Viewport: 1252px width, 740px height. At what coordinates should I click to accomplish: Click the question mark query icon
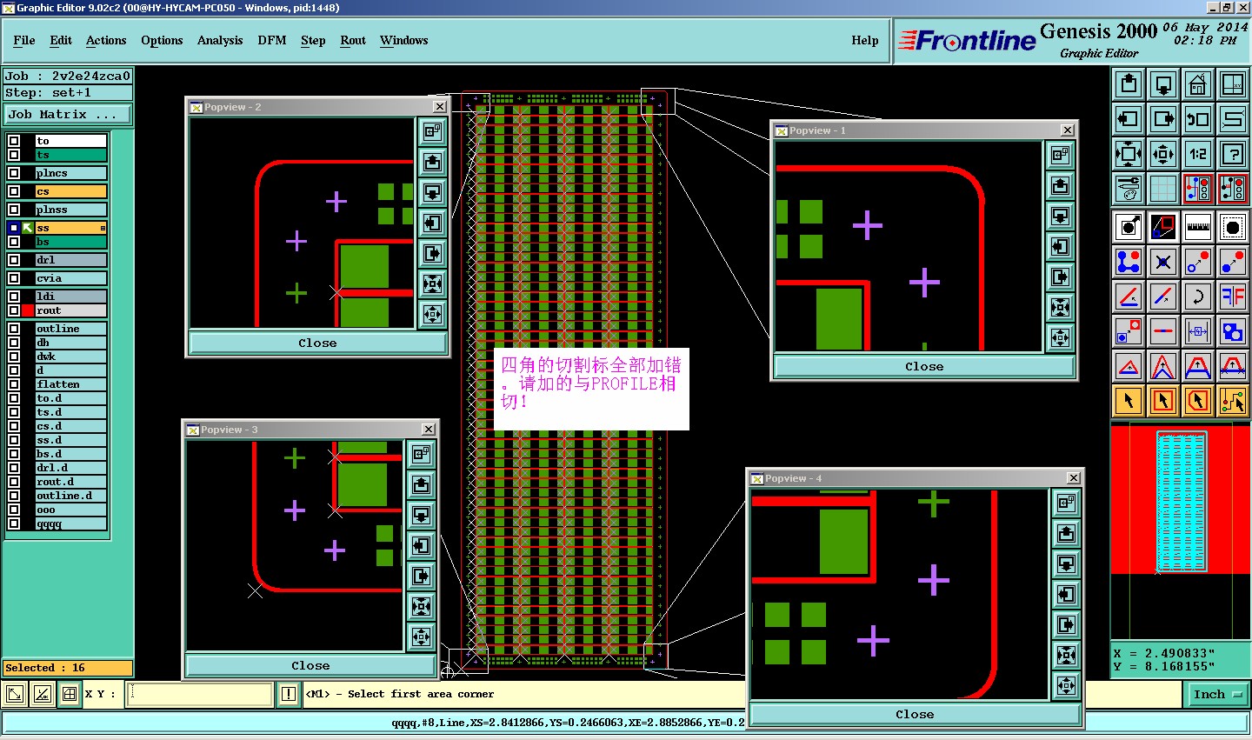(1233, 154)
